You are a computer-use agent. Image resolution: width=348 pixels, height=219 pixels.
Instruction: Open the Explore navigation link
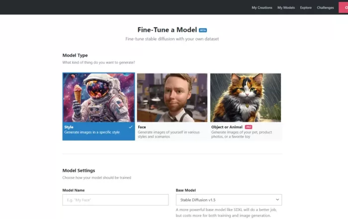[306, 7]
